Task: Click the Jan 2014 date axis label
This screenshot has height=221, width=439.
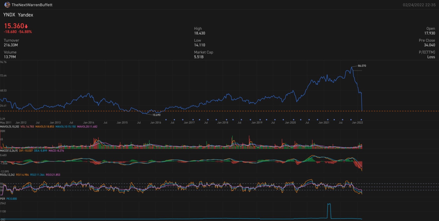Action: pos(89,123)
